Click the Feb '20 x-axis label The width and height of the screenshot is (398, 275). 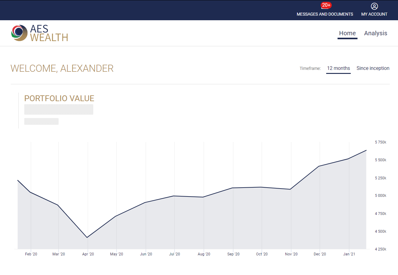31,254
